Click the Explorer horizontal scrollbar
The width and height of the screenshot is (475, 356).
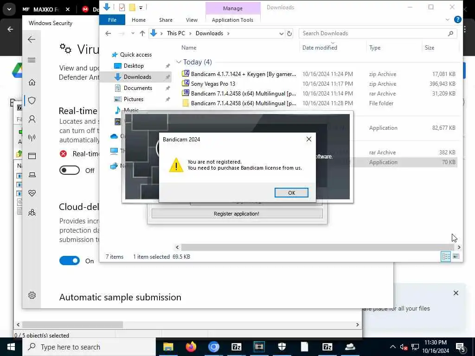[x=317, y=248]
